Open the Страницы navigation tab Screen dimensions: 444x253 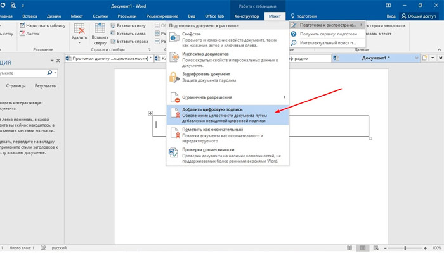tap(16, 85)
